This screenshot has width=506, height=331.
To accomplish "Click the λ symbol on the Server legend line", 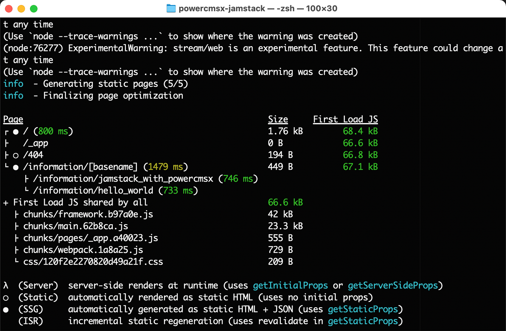I will click(6, 286).
